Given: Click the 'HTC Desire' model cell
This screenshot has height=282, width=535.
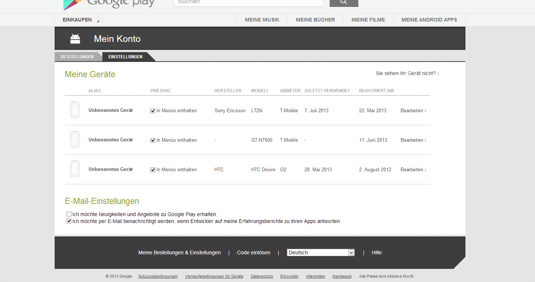Looking at the screenshot, I should (263, 170).
